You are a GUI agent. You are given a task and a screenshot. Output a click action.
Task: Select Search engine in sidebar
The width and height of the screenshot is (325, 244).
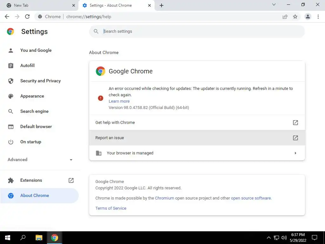pos(40,111)
